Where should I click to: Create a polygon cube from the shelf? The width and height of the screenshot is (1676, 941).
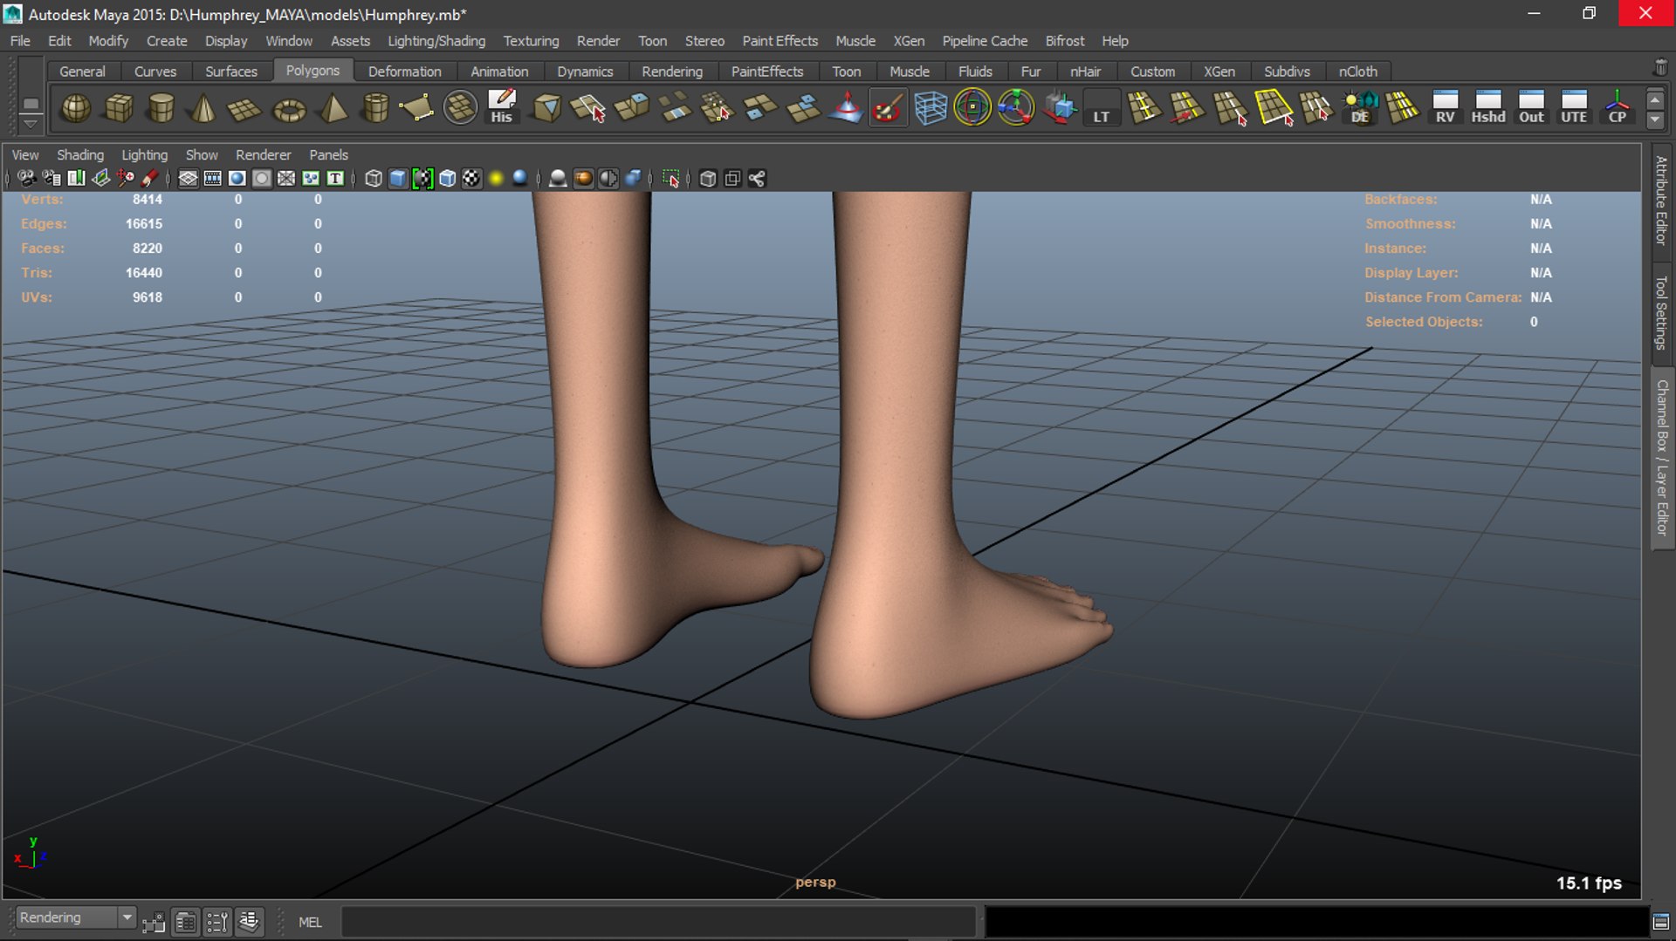click(119, 108)
